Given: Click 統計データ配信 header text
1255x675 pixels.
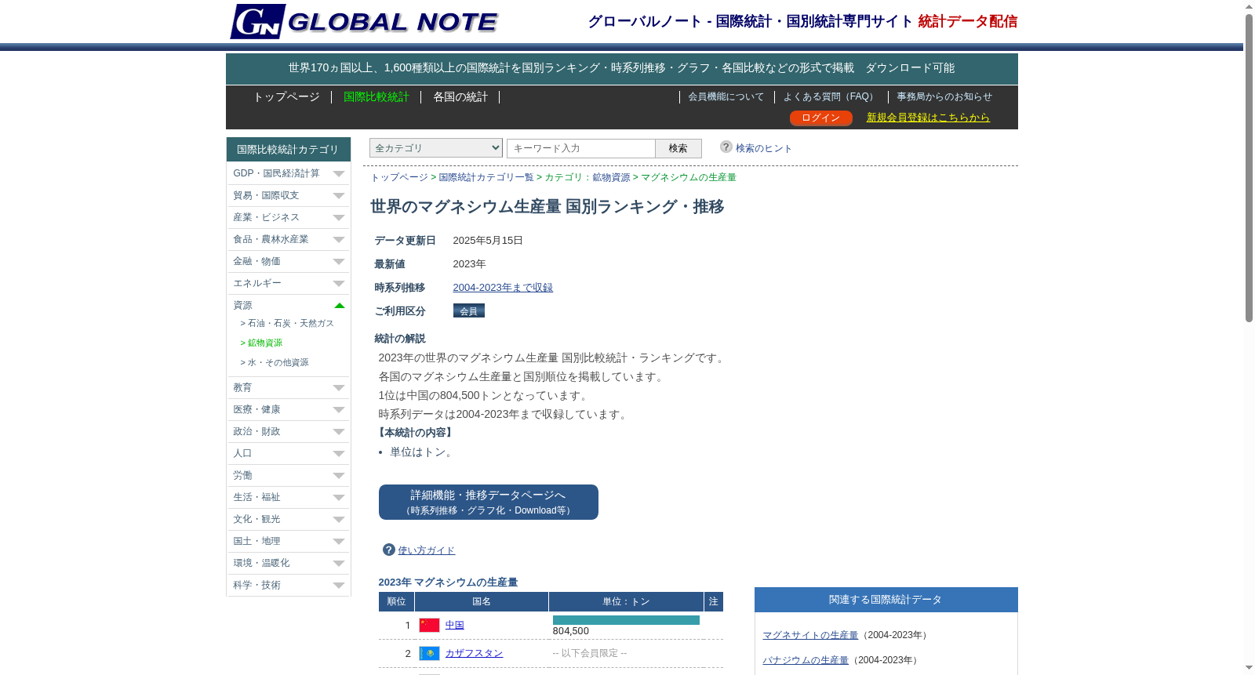Looking at the screenshot, I should click(x=968, y=21).
